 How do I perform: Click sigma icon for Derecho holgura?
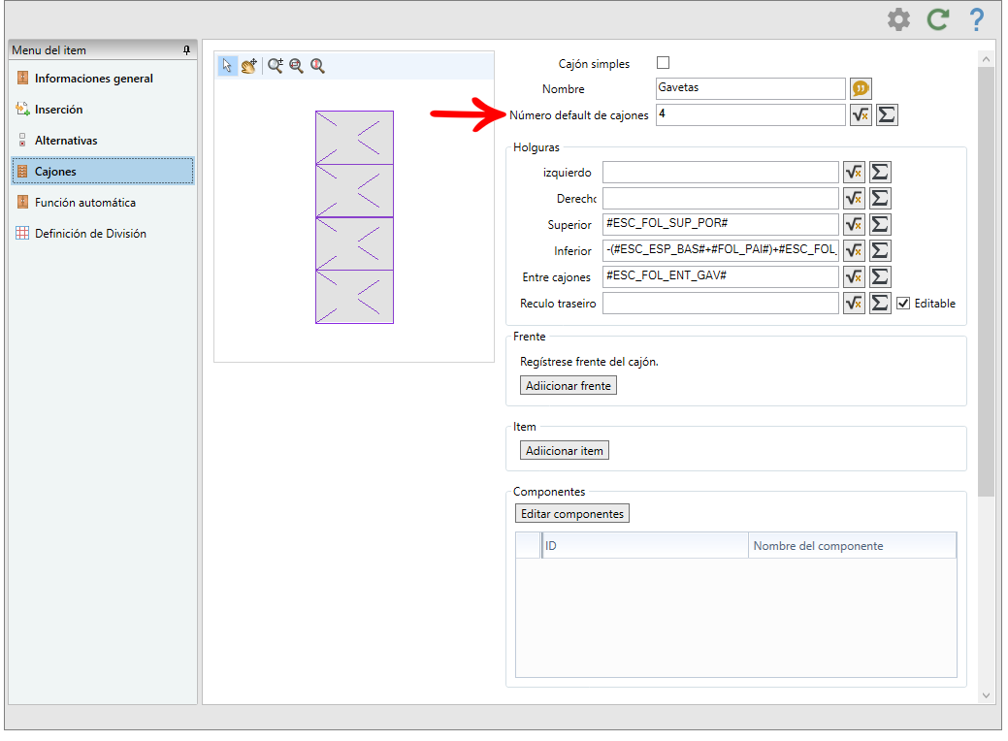point(880,199)
